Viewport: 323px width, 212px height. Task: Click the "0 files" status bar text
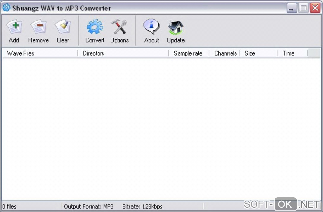coord(9,206)
